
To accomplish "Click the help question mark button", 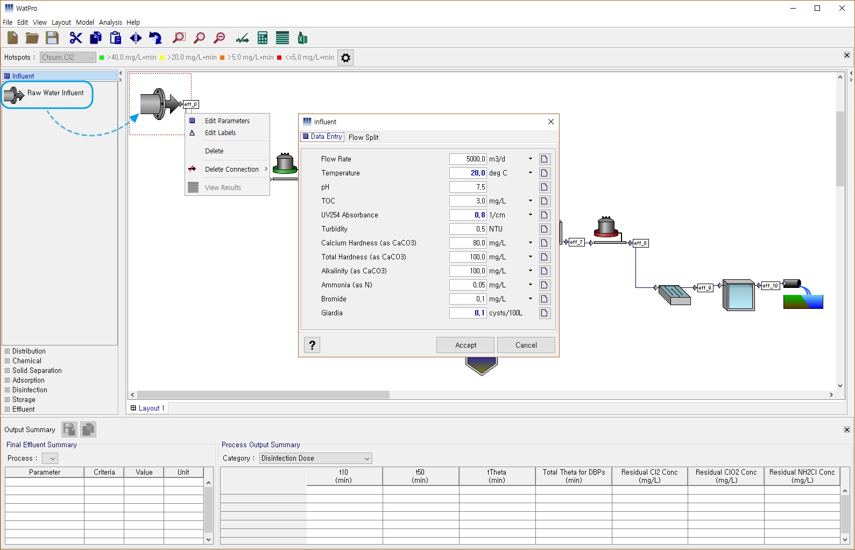I will coord(312,345).
